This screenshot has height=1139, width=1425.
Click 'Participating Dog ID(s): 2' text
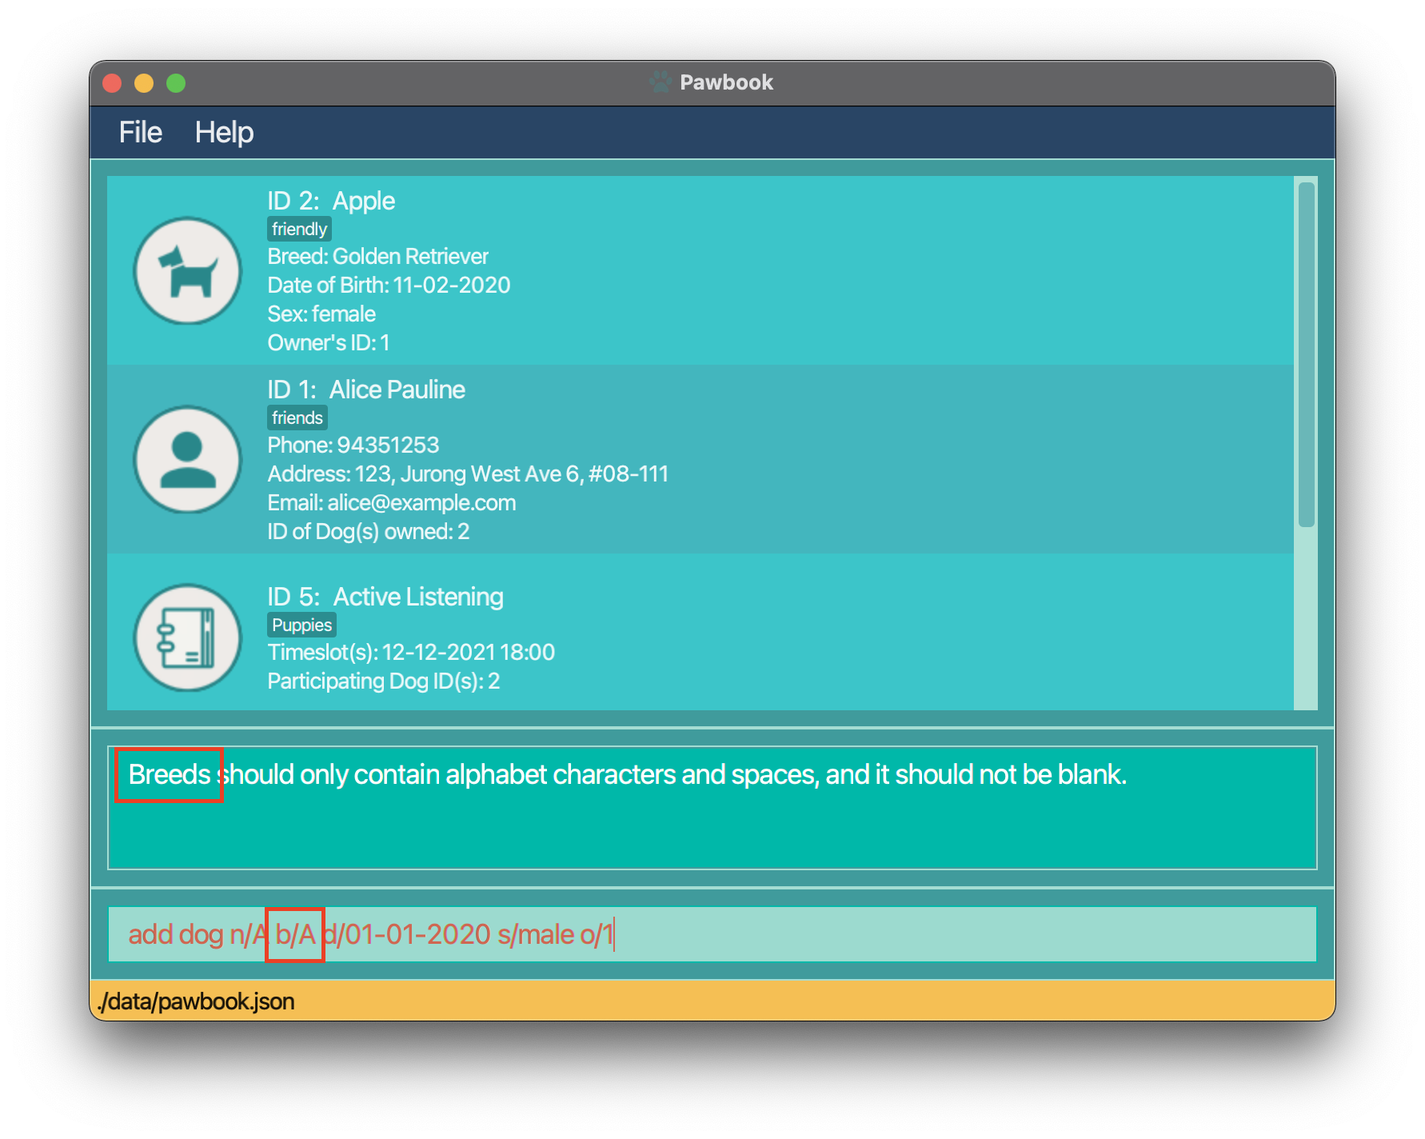point(384,681)
